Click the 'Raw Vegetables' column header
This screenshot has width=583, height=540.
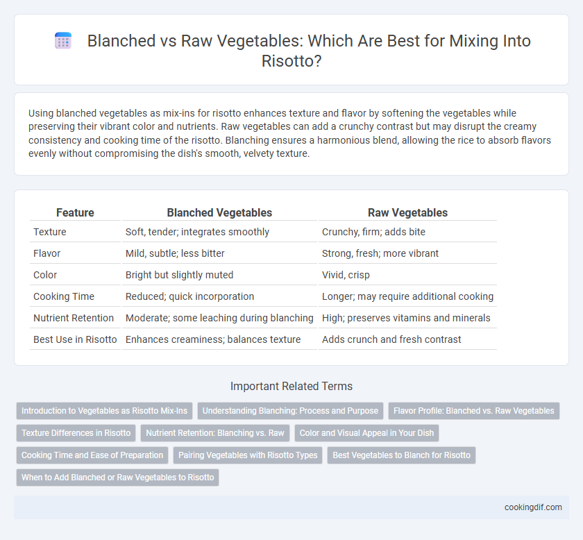point(407,212)
